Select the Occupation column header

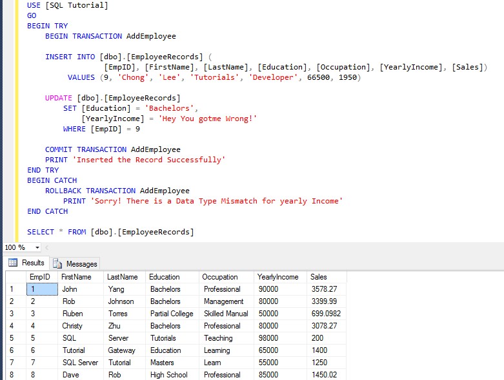tap(226, 277)
